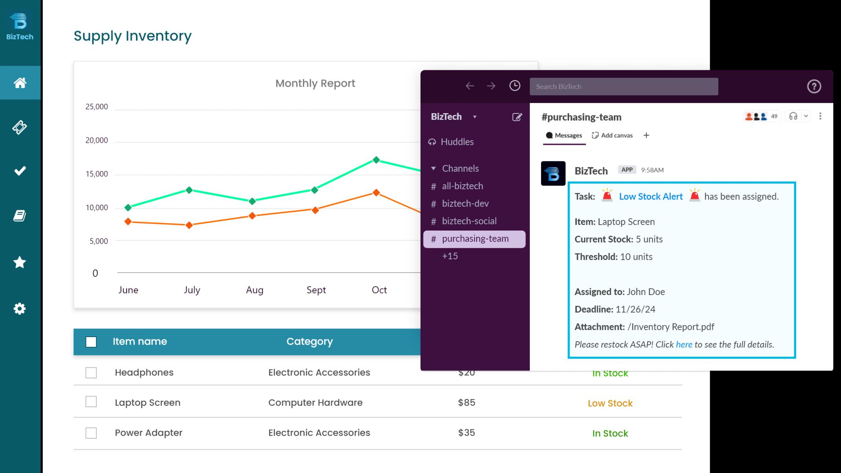Expand the huddle options chevron

807,116
